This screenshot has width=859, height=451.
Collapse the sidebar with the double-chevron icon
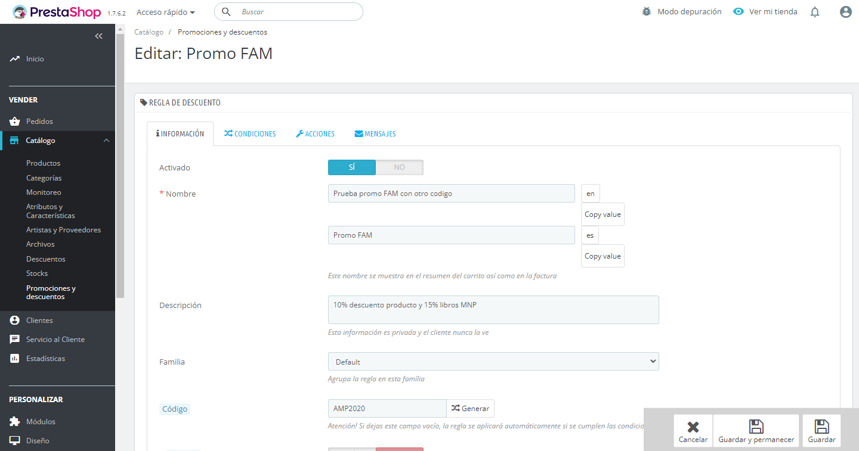tap(99, 36)
